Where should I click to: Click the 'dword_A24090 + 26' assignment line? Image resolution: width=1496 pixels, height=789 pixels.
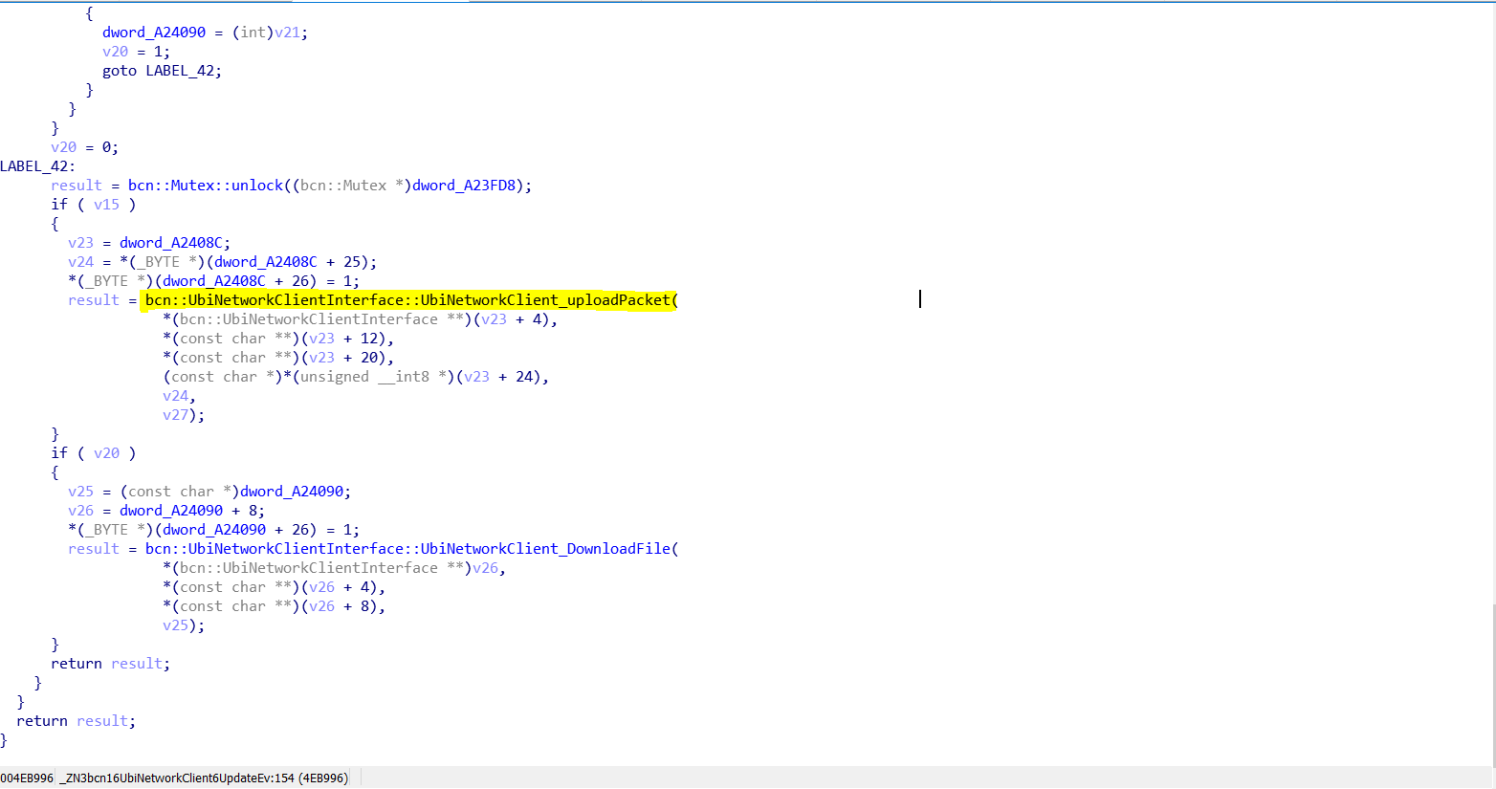click(x=213, y=530)
